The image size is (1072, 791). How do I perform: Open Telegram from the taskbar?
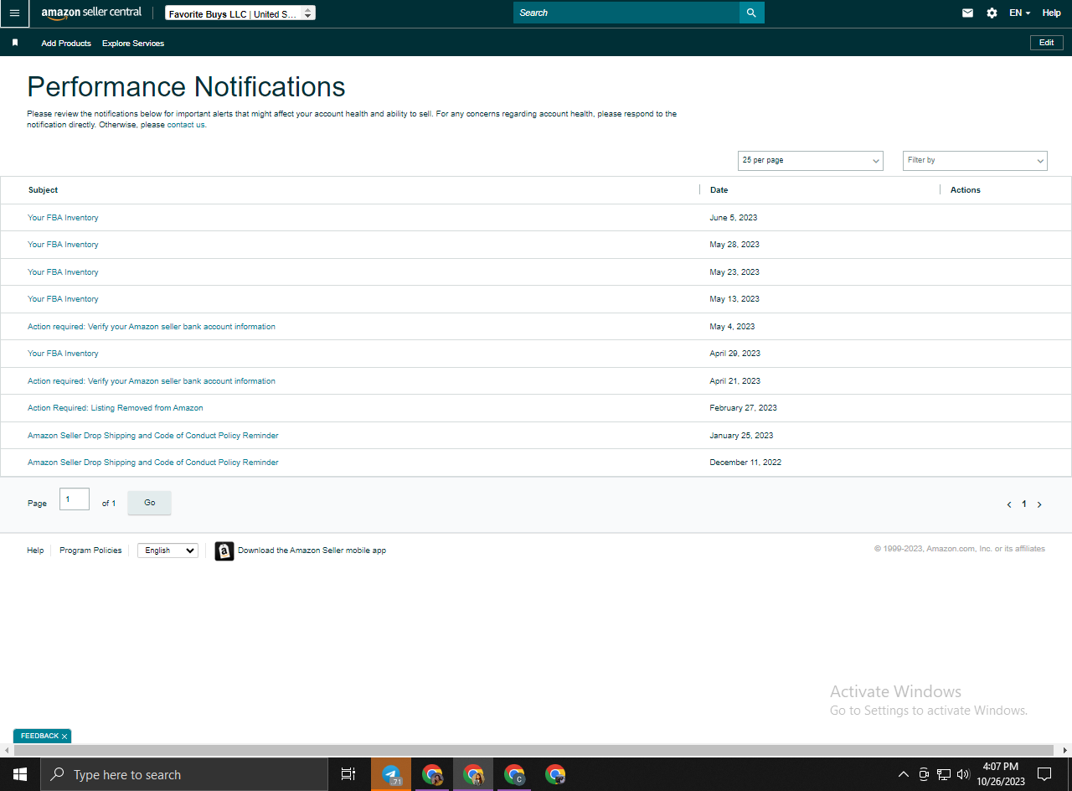pos(391,774)
